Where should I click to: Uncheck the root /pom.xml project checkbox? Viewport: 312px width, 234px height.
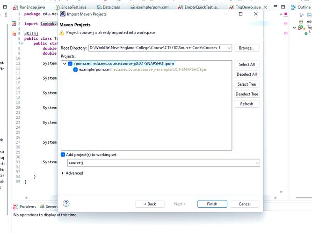[70, 64]
